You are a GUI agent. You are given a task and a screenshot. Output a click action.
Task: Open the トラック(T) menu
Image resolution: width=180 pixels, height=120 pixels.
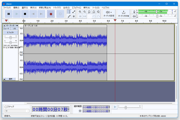(57, 8)
